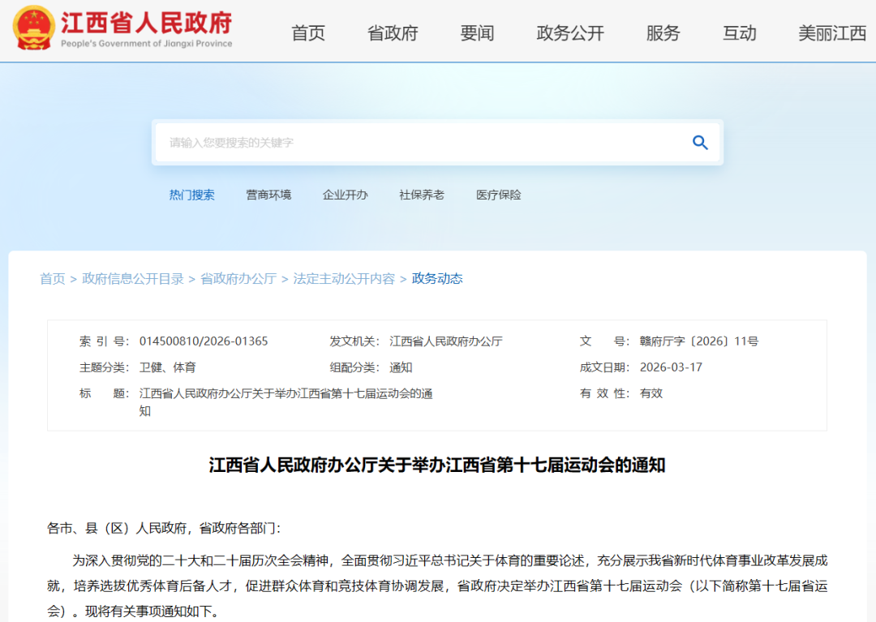Viewport: 876px width, 622px height.
Task: Pick the 医疗保险 hot search link
Action: (499, 195)
